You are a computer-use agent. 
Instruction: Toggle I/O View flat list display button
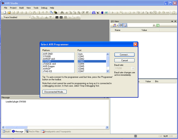pos(125,25)
